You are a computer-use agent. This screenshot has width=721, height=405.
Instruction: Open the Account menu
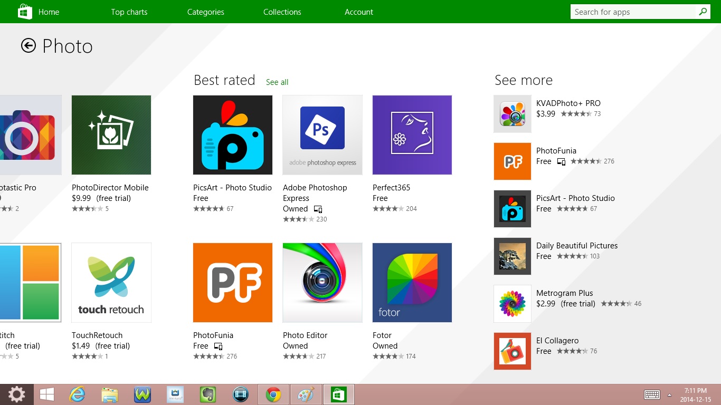[x=359, y=12]
